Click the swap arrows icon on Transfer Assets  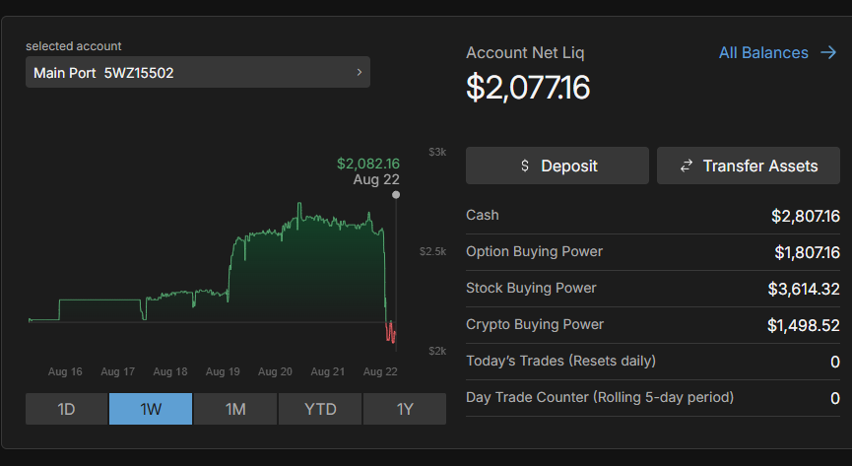tap(687, 166)
